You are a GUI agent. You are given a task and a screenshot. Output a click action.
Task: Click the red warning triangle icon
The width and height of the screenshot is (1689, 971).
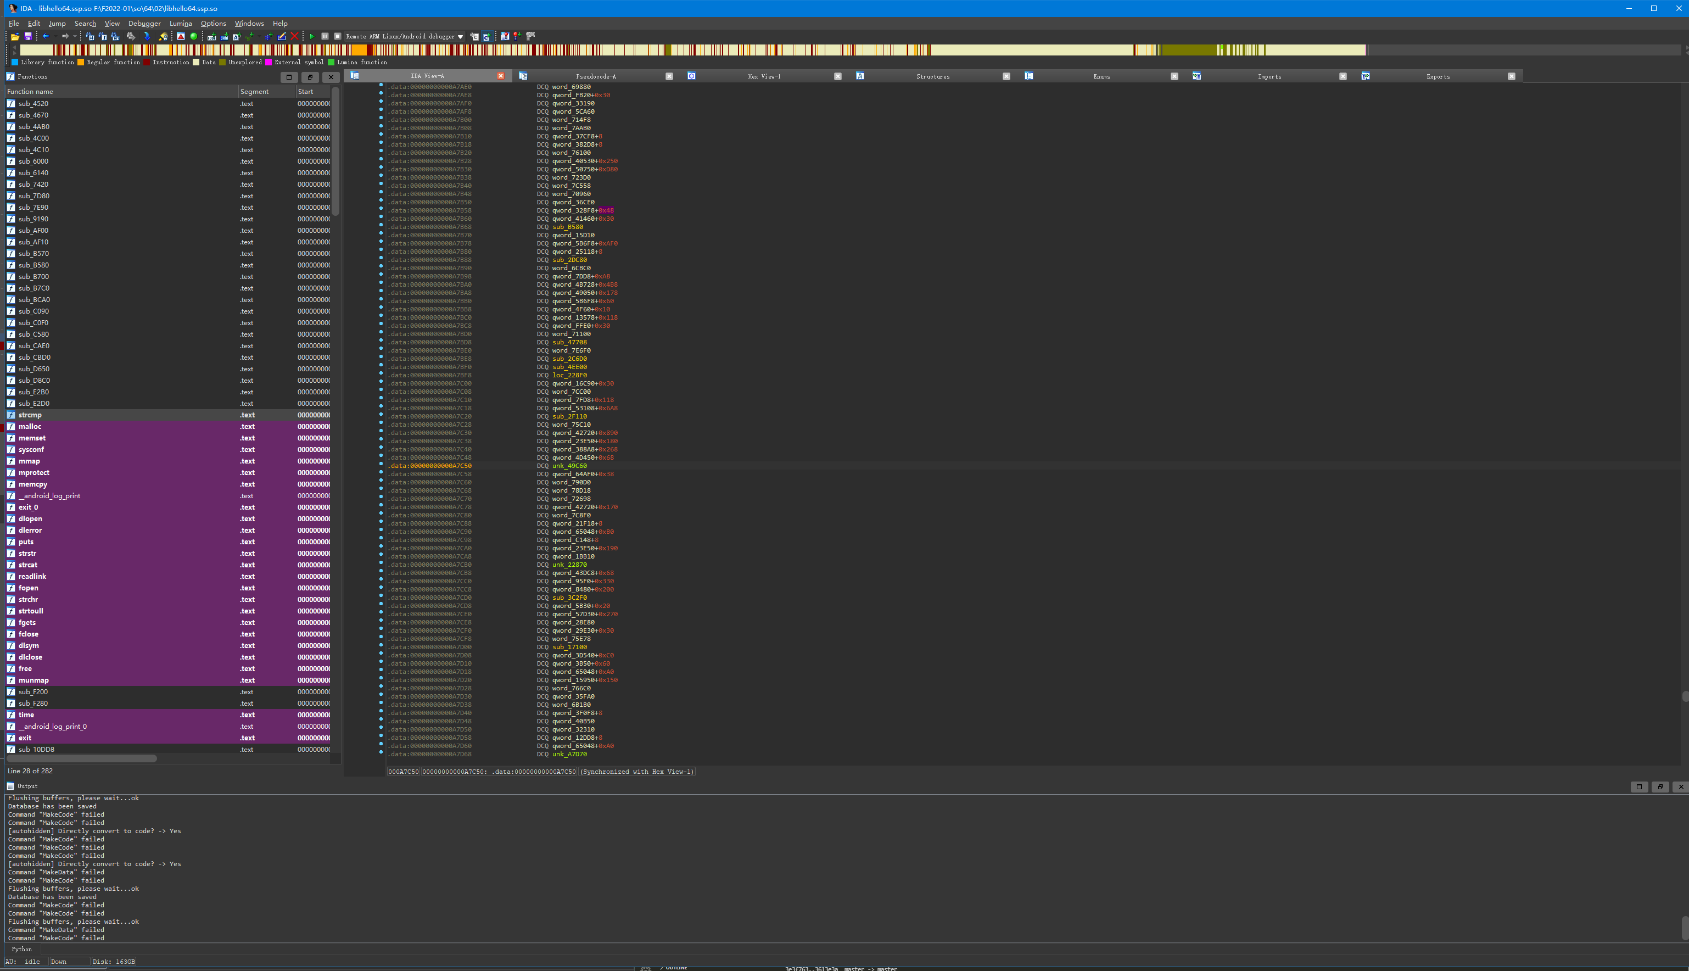[x=181, y=37]
